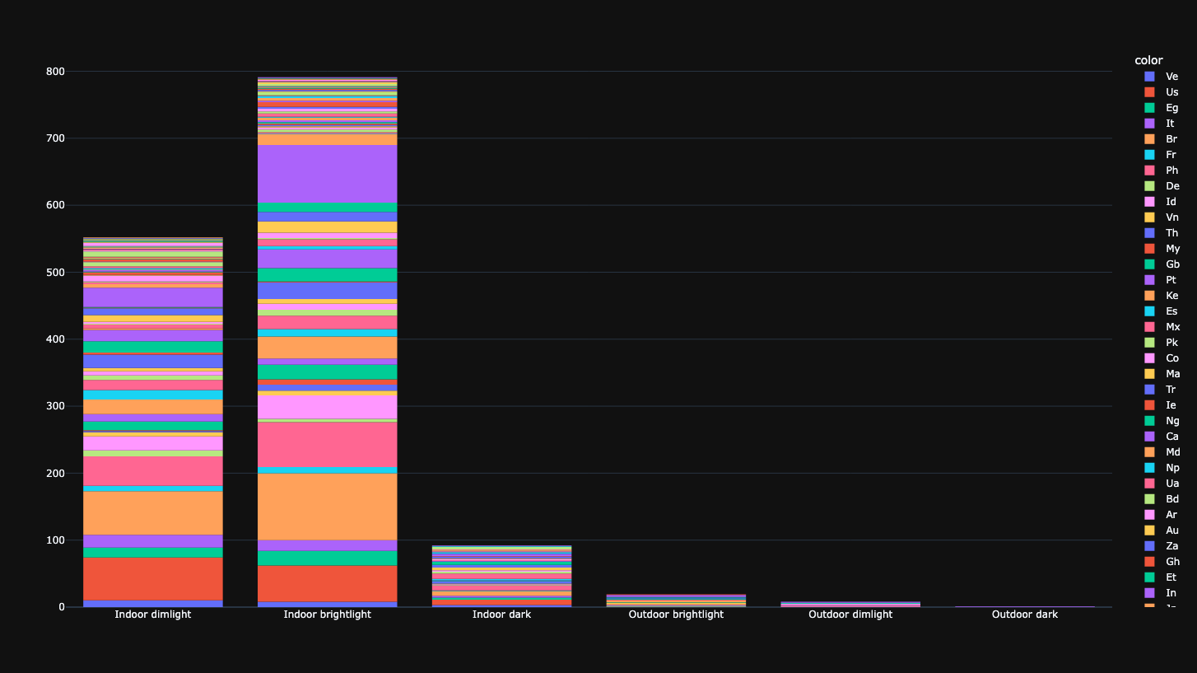Image resolution: width=1197 pixels, height=673 pixels.
Task: Click the Ke legend item
Action: tap(1162, 296)
